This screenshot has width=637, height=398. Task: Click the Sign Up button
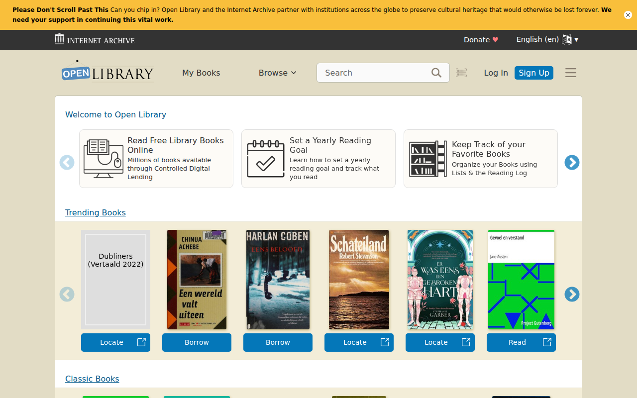(534, 73)
